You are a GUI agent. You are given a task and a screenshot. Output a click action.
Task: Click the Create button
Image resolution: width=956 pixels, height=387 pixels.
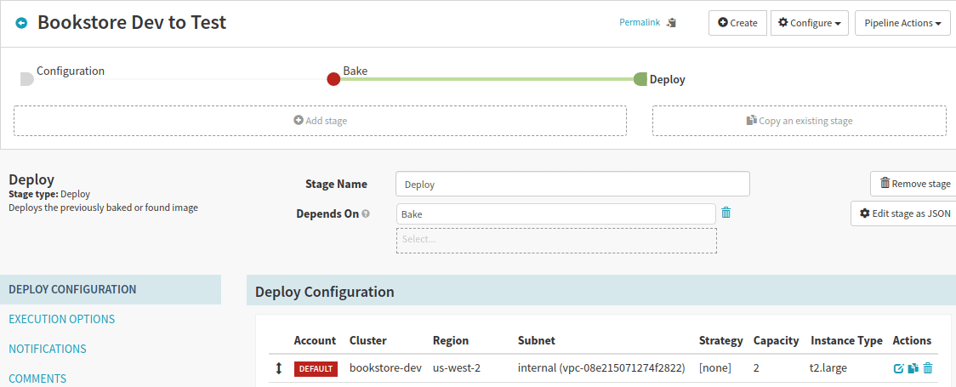pyautogui.click(x=737, y=23)
